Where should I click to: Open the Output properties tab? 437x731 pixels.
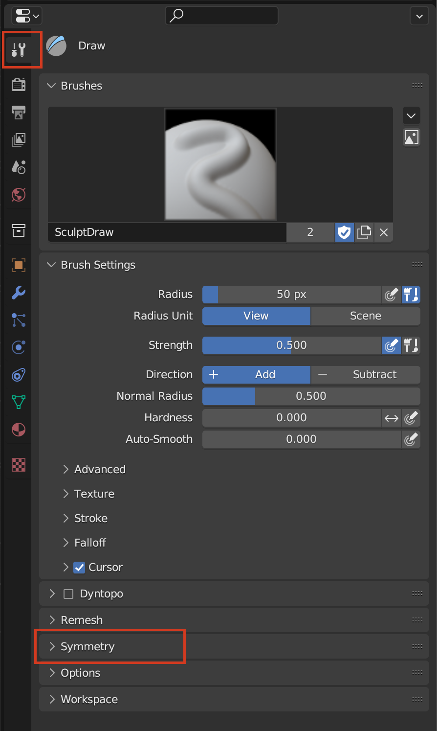[18, 113]
